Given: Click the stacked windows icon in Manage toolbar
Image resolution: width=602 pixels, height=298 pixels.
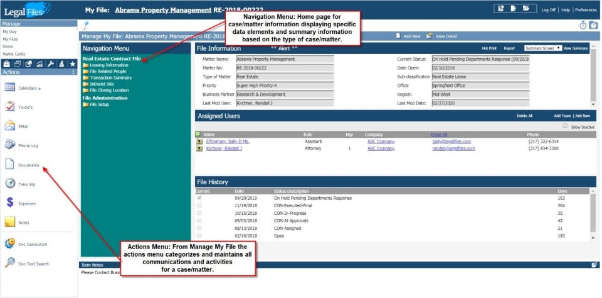Looking at the screenshot, I should (18, 64).
